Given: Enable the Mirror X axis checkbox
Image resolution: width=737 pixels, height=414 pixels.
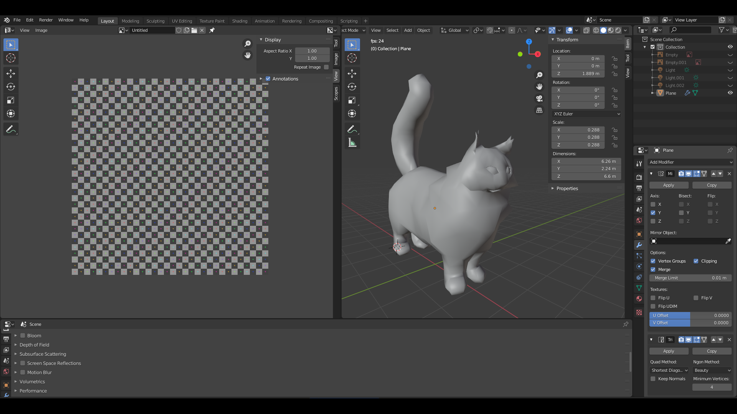Looking at the screenshot, I should pos(653,204).
